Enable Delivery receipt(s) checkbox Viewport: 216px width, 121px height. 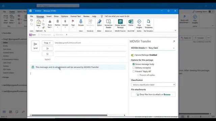134,68
